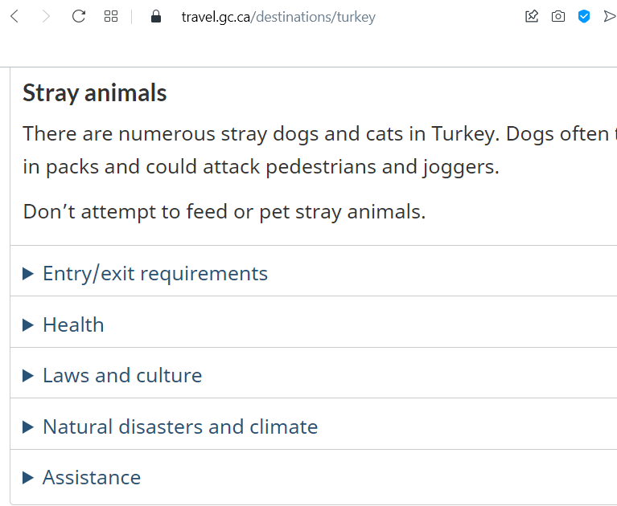Viewport: 617px width, 506px height.
Task: Expand Natural disasters and climate section
Action: (x=180, y=426)
